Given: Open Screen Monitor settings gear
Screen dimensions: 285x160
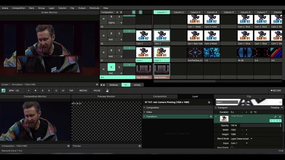Looking at the screenshot, I should tap(97, 84).
